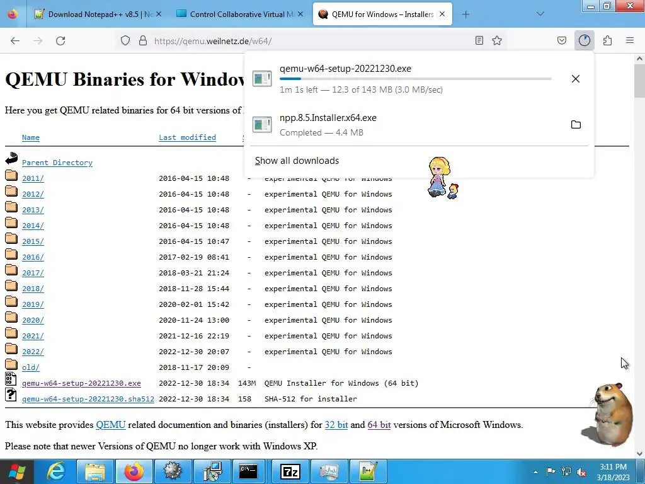Expand the list all tabs chevron
This screenshot has width=645, height=484.
coord(540,14)
